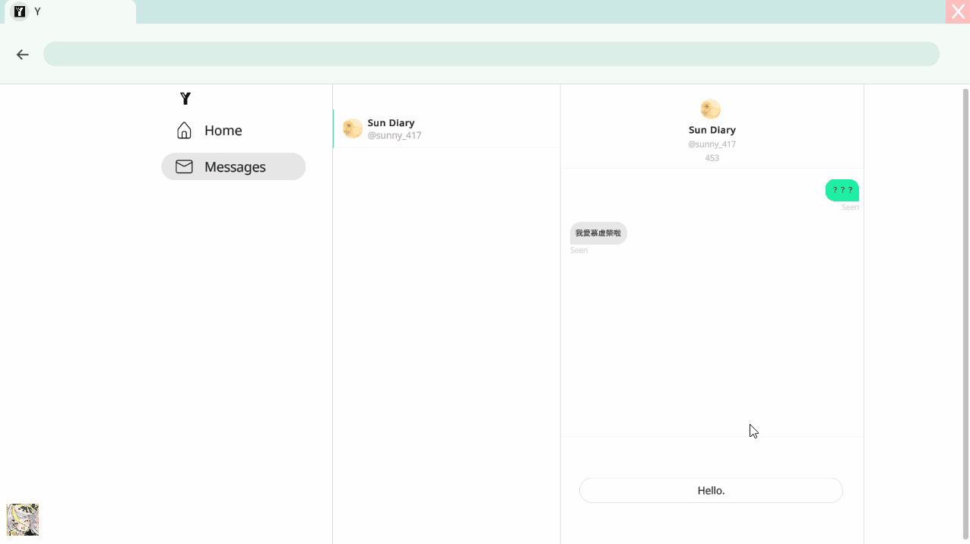Screen dimensions: 970x544
Task: Select Sun Diary conversation name
Action: click(x=391, y=122)
